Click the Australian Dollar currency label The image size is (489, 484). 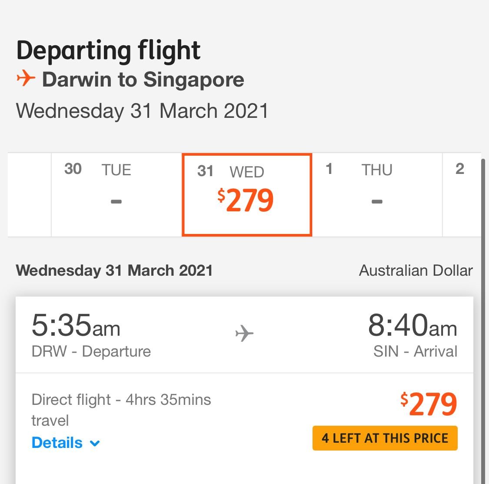416,270
